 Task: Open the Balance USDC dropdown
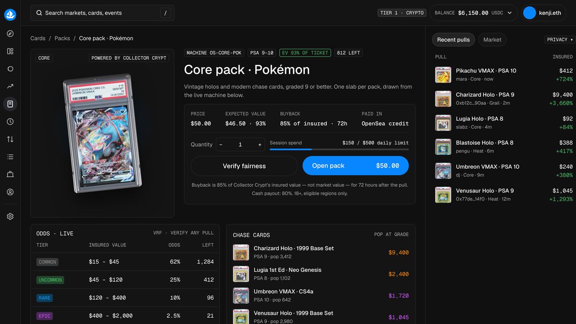tap(473, 13)
